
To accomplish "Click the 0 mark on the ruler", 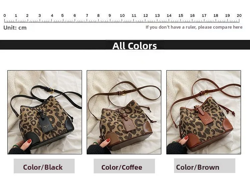I will point(5,16).
